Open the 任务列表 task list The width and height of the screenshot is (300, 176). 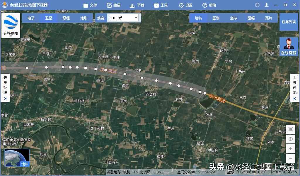289,21
